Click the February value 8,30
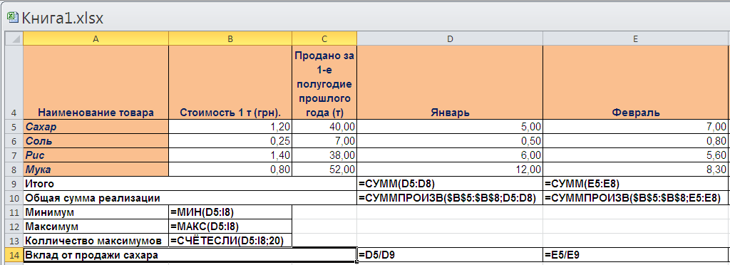This screenshot has width=730, height=265. [635, 170]
